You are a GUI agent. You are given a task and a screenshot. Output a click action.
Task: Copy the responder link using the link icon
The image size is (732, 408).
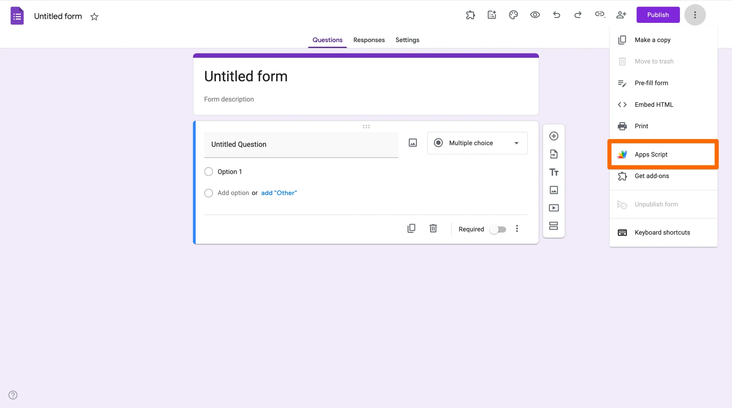599,15
